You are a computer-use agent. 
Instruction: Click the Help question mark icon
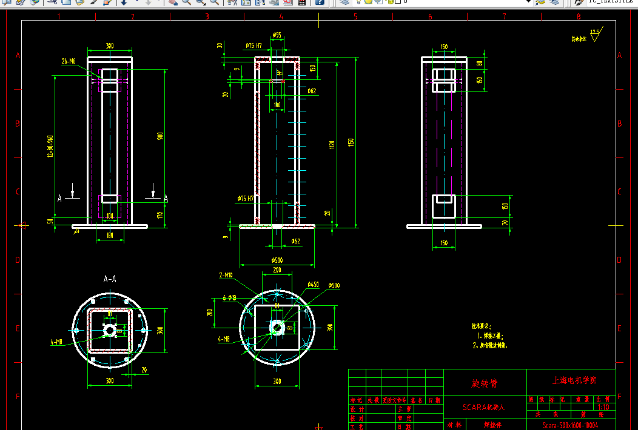320,2
